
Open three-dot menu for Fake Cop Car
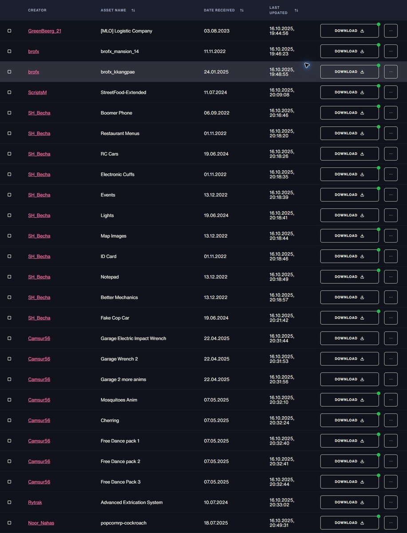(391, 318)
